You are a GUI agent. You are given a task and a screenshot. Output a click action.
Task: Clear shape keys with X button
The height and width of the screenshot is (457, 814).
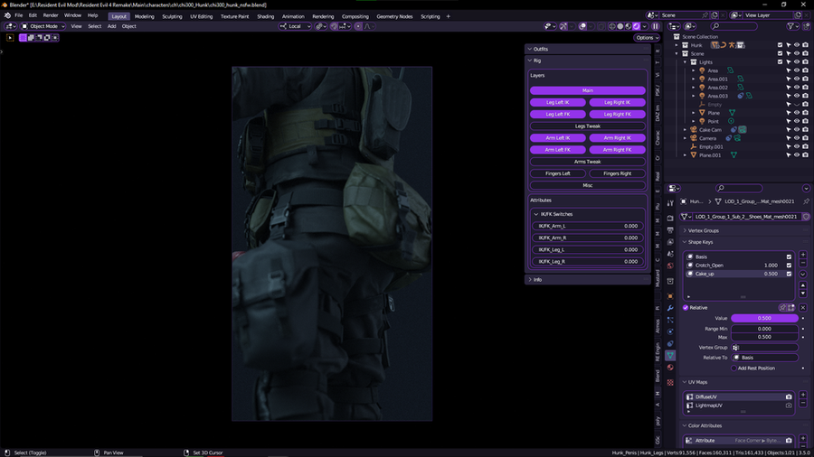click(802, 308)
